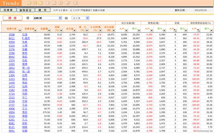Viewport: 214px width, 133px height.
Task: Open filter arrow on 成交金額(萬) column
Action: [113, 30]
